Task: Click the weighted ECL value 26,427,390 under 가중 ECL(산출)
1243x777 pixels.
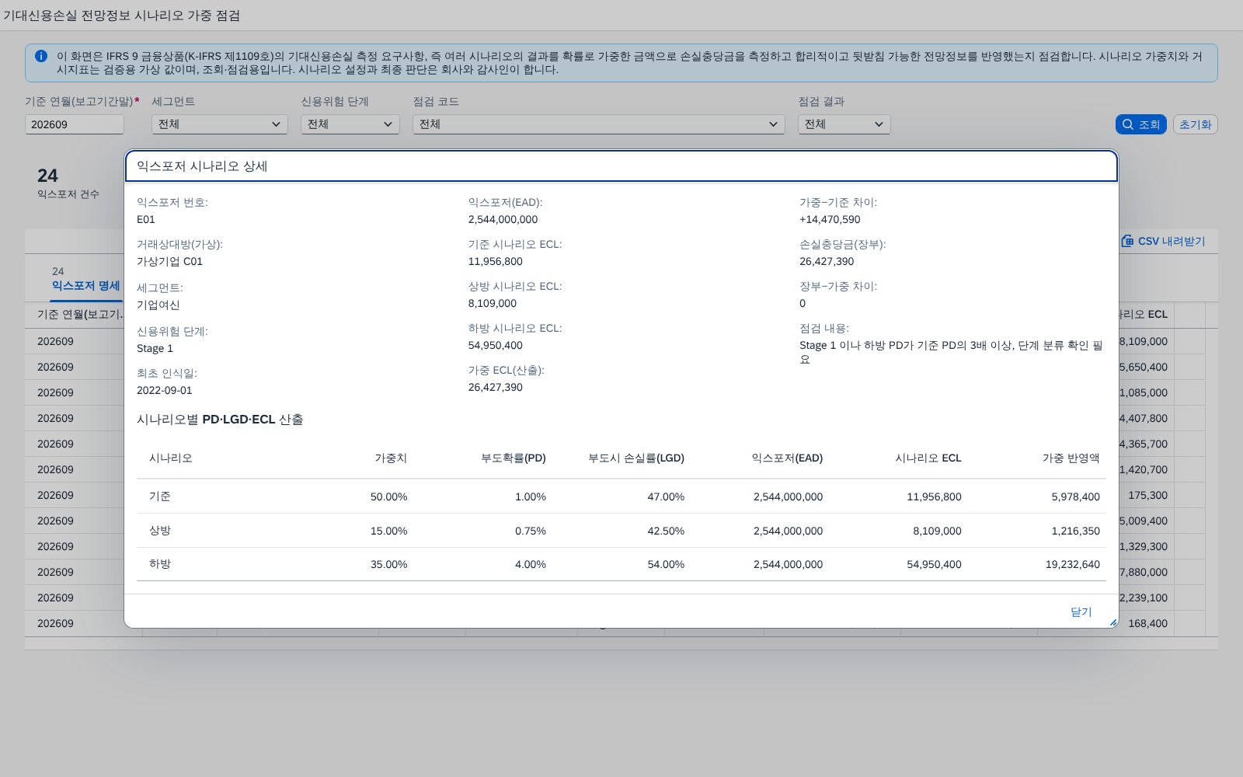Action: point(495,387)
